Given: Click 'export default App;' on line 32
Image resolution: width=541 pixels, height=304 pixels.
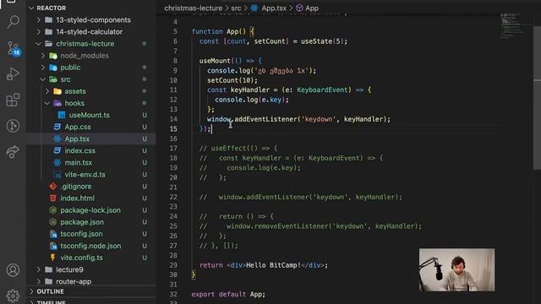Looking at the screenshot, I should tap(228, 295).
